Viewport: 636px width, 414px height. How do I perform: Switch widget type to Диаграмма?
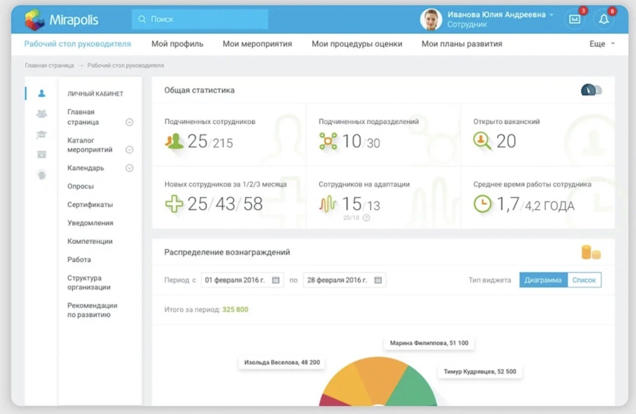point(543,280)
